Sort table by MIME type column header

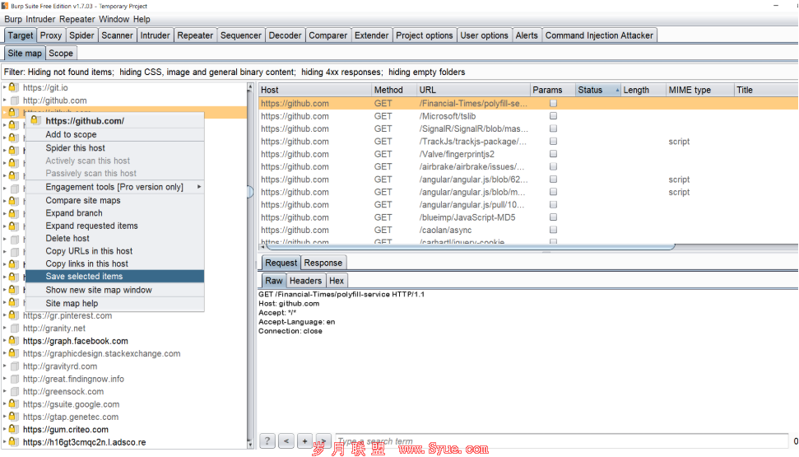tap(699, 90)
